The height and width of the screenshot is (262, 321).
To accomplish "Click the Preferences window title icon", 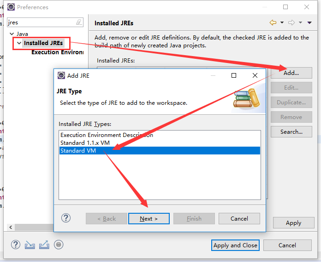I will pos(11,7).
